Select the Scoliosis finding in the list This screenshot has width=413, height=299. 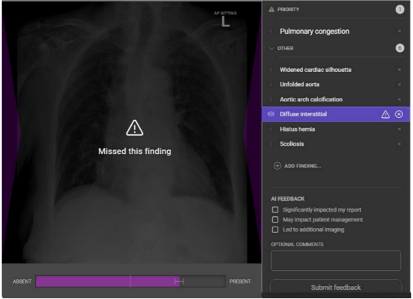pos(292,144)
